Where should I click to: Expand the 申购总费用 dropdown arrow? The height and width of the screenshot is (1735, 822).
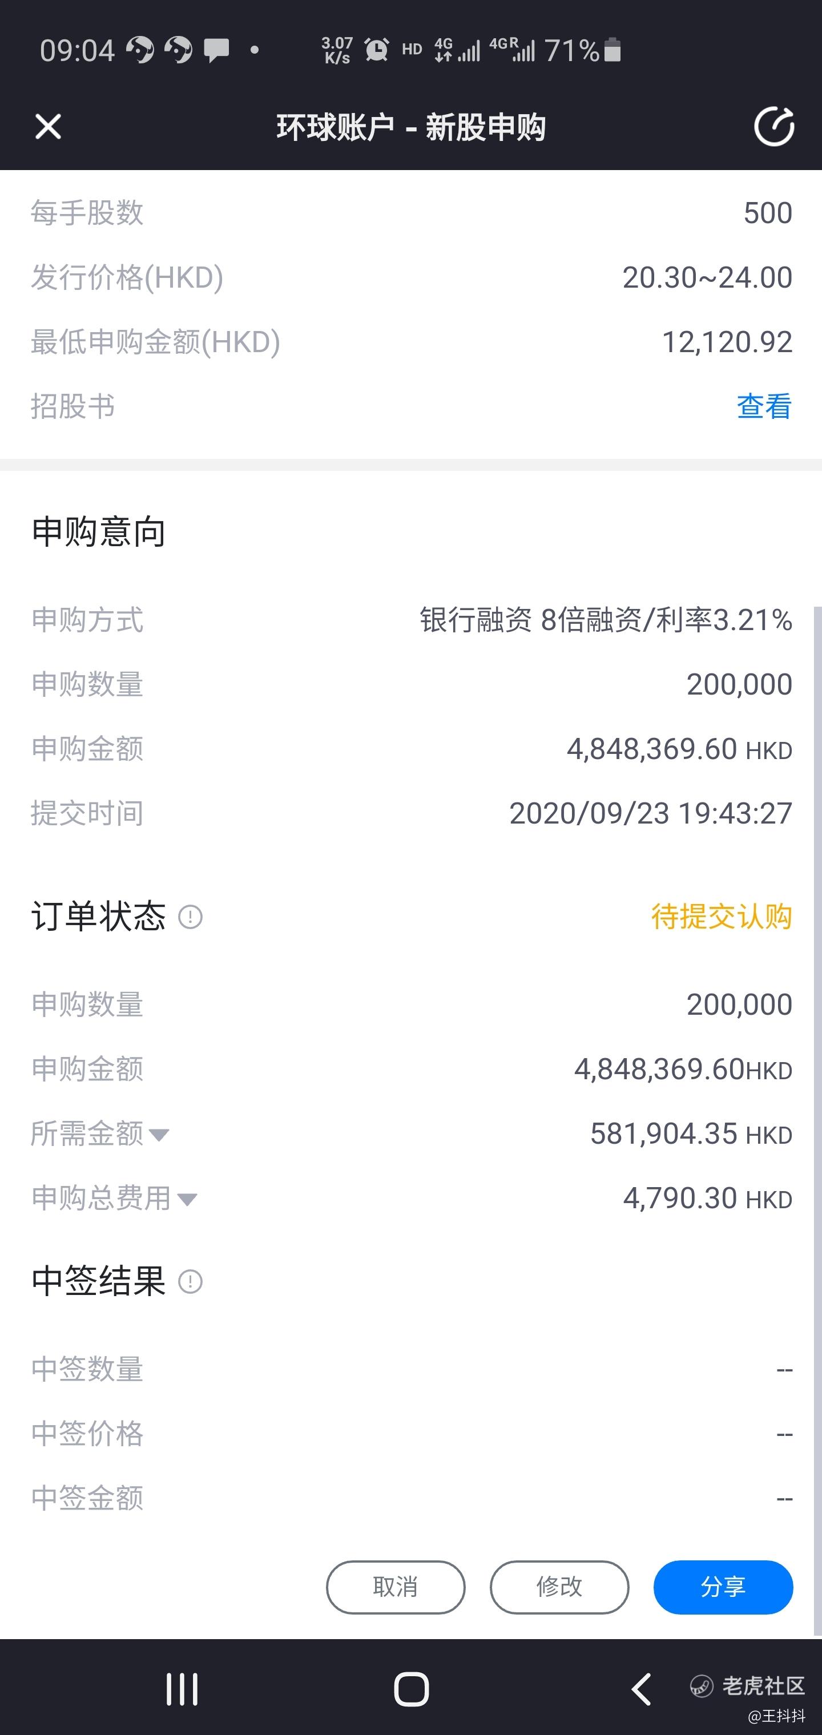[x=187, y=1200]
